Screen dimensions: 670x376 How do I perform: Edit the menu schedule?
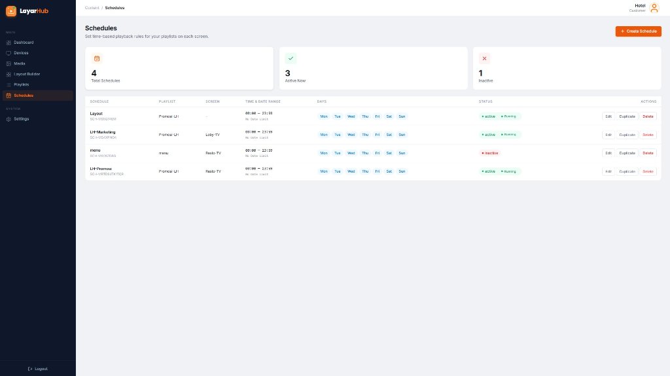pyautogui.click(x=608, y=153)
